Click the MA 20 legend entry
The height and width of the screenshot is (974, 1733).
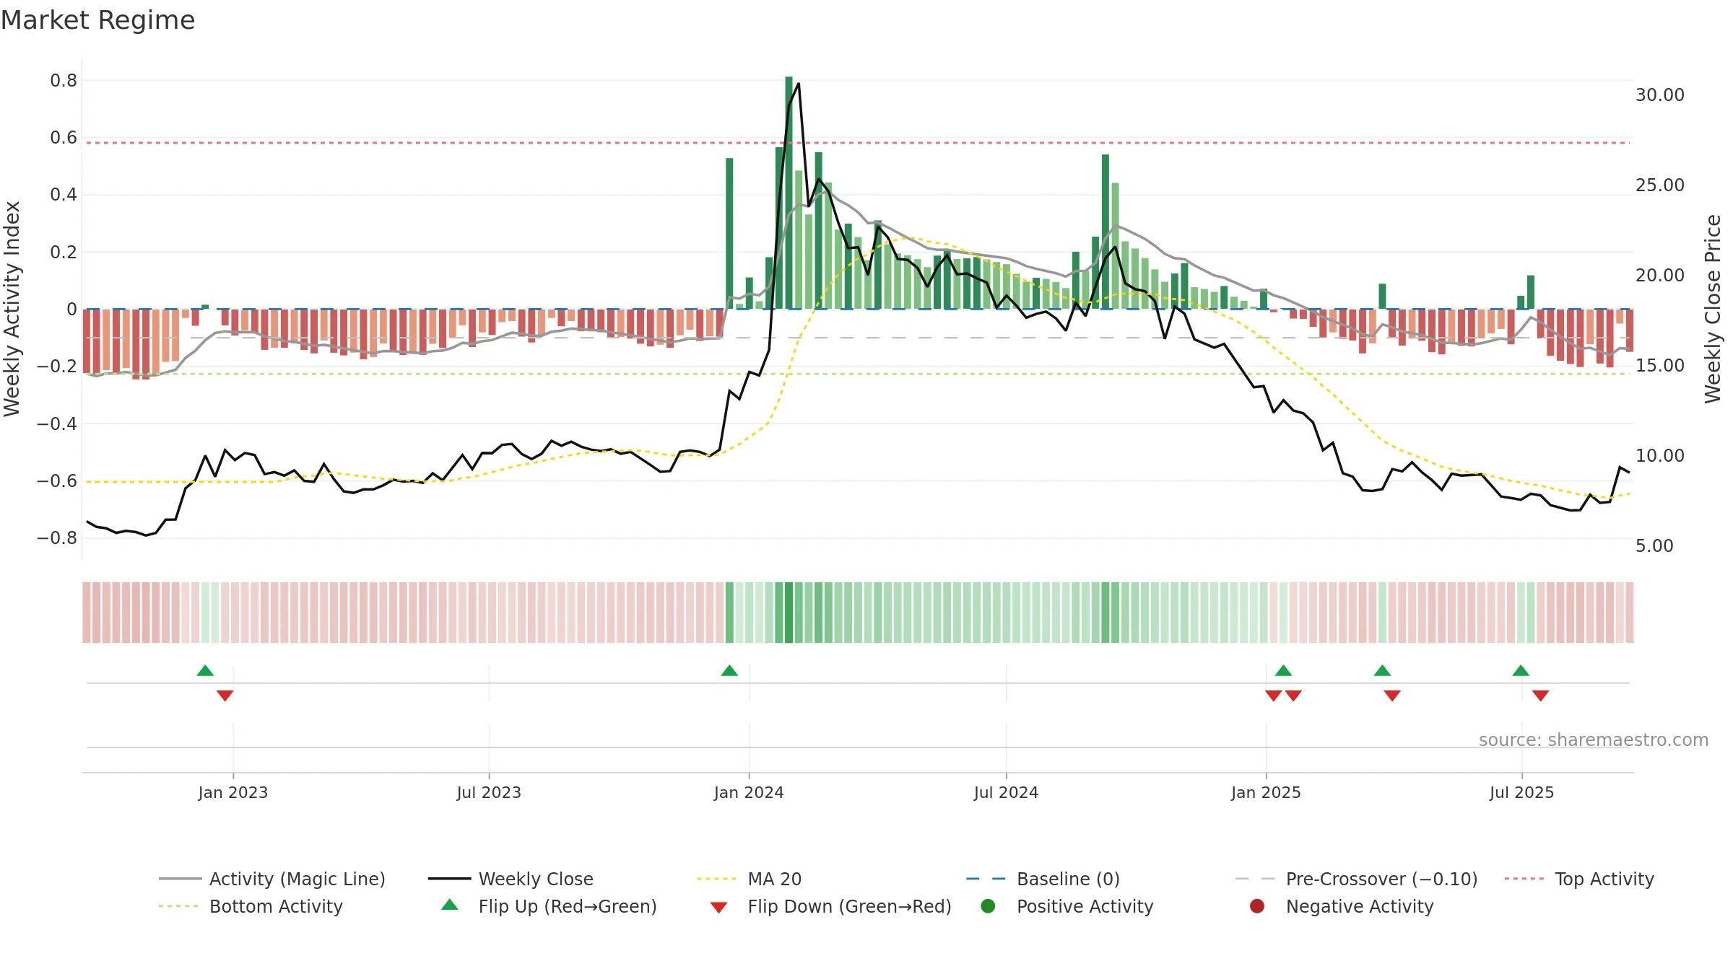pyautogui.click(x=749, y=879)
